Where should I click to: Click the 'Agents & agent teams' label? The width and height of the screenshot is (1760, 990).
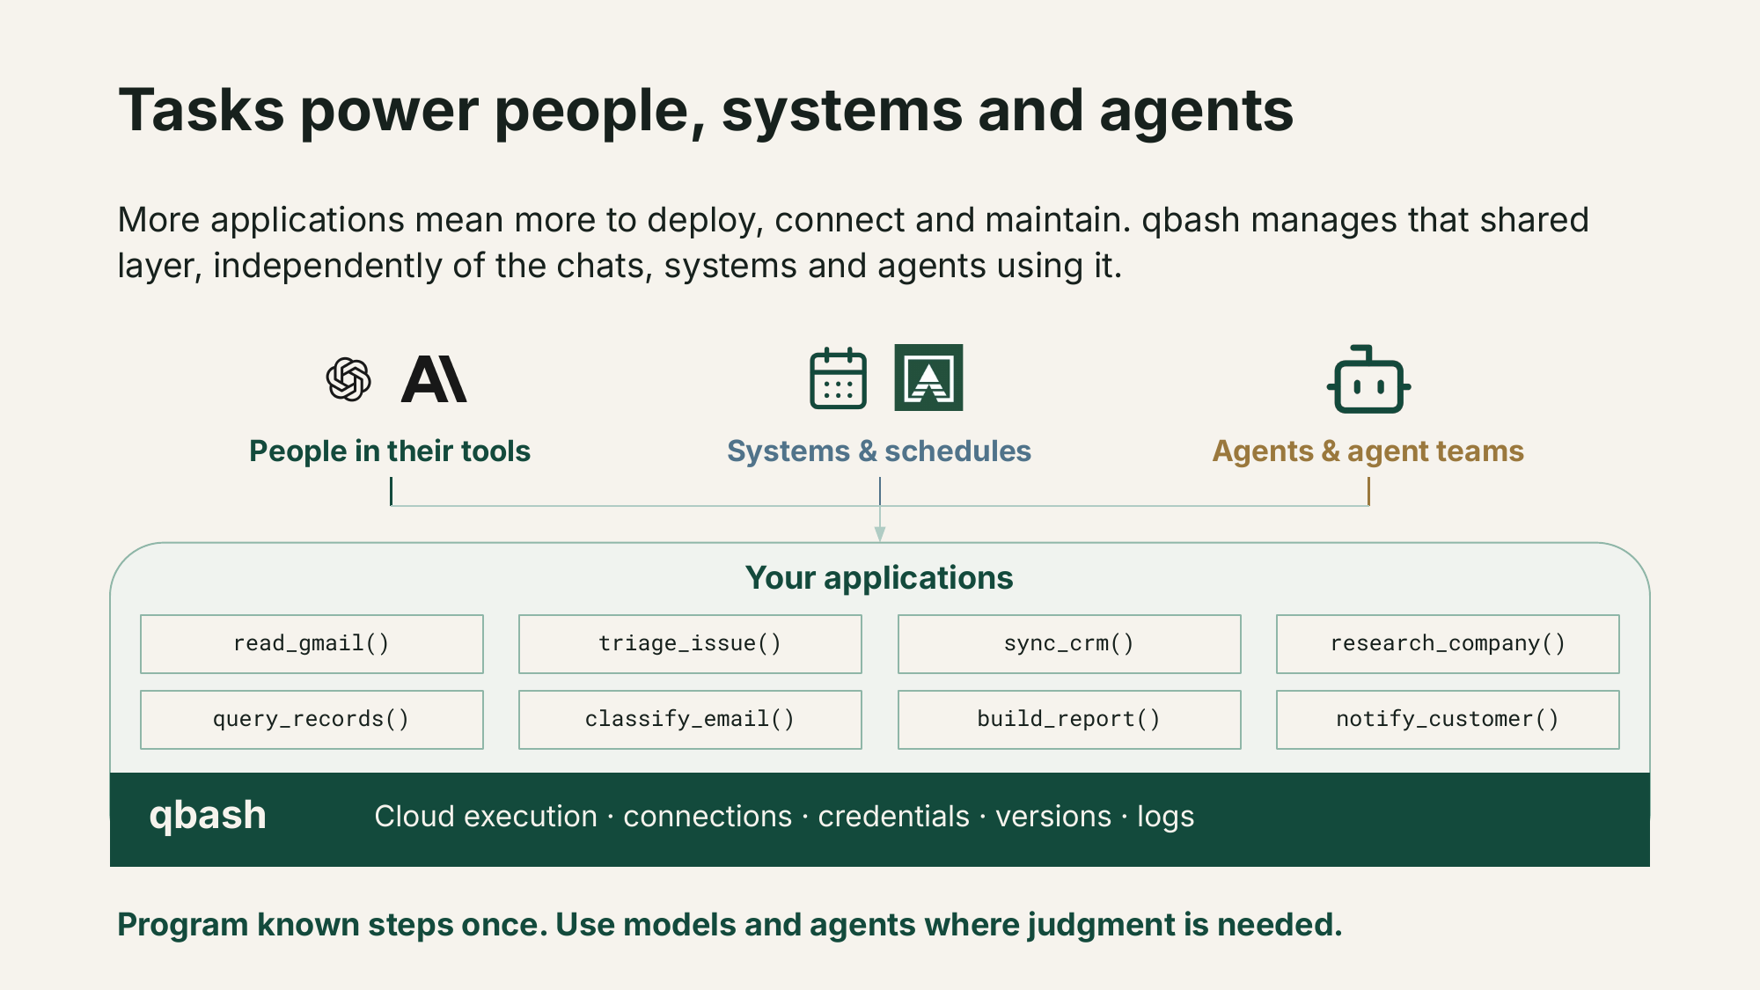[1368, 451]
